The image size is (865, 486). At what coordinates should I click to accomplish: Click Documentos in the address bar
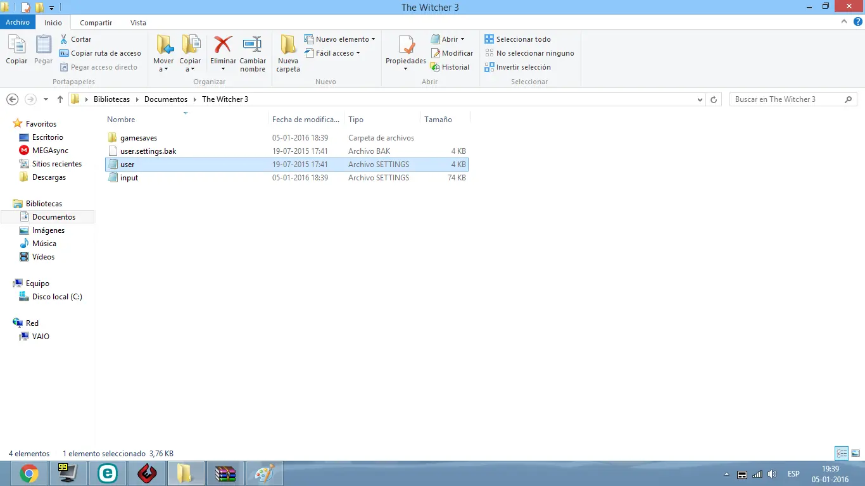click(x=166, y=99)
